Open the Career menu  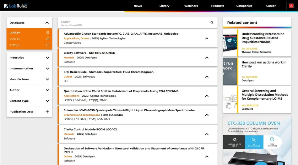271,6
